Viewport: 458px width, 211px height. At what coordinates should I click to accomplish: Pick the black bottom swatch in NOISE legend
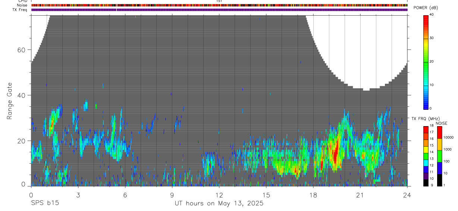click(439, 180)
